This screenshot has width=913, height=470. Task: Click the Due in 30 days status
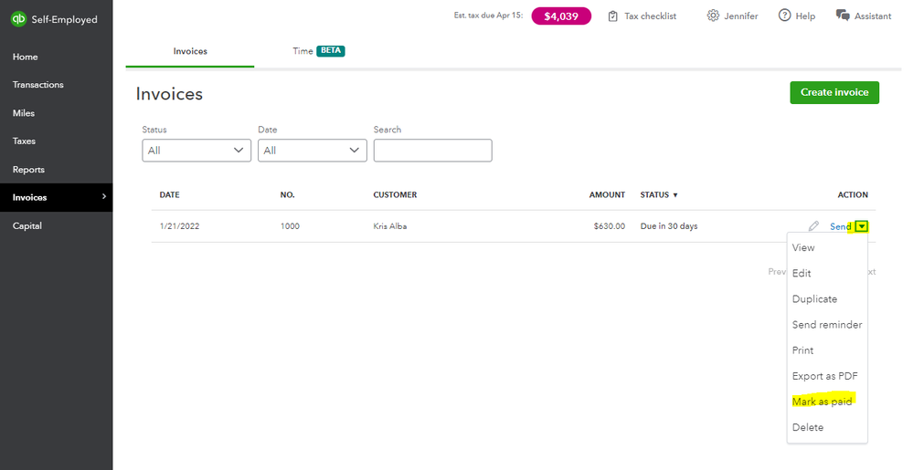click(669, 226)
